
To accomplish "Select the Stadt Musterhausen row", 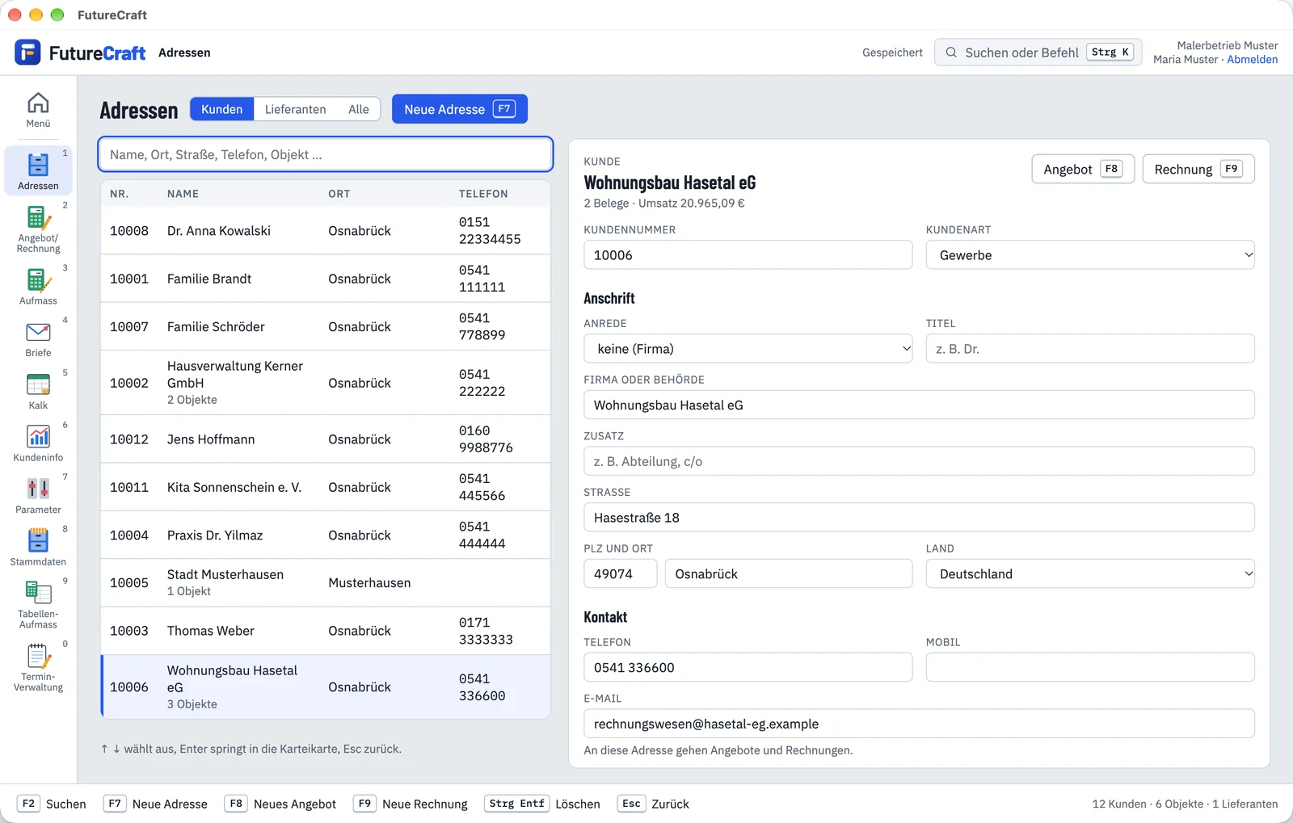I will click(x=326, y=582).
